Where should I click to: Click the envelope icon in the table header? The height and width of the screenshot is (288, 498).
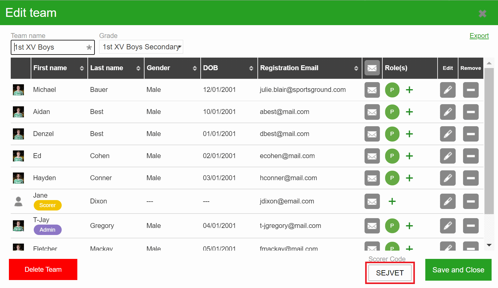(x=372, y=68)
